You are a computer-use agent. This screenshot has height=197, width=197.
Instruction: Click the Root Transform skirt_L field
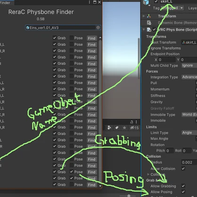click(189, 42)
